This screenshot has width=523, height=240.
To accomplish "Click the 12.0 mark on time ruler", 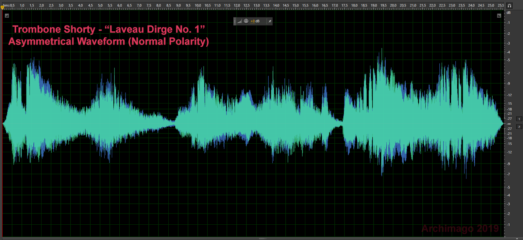I will pos(237,6).
